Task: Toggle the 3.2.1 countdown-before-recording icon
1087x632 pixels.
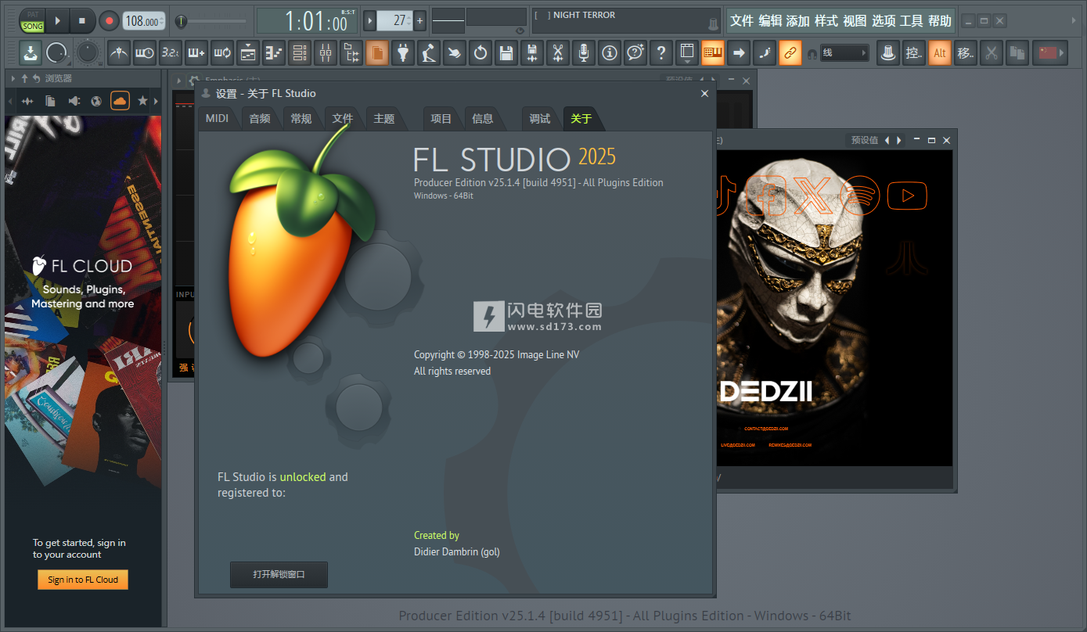Action: [x=171, y=53]
